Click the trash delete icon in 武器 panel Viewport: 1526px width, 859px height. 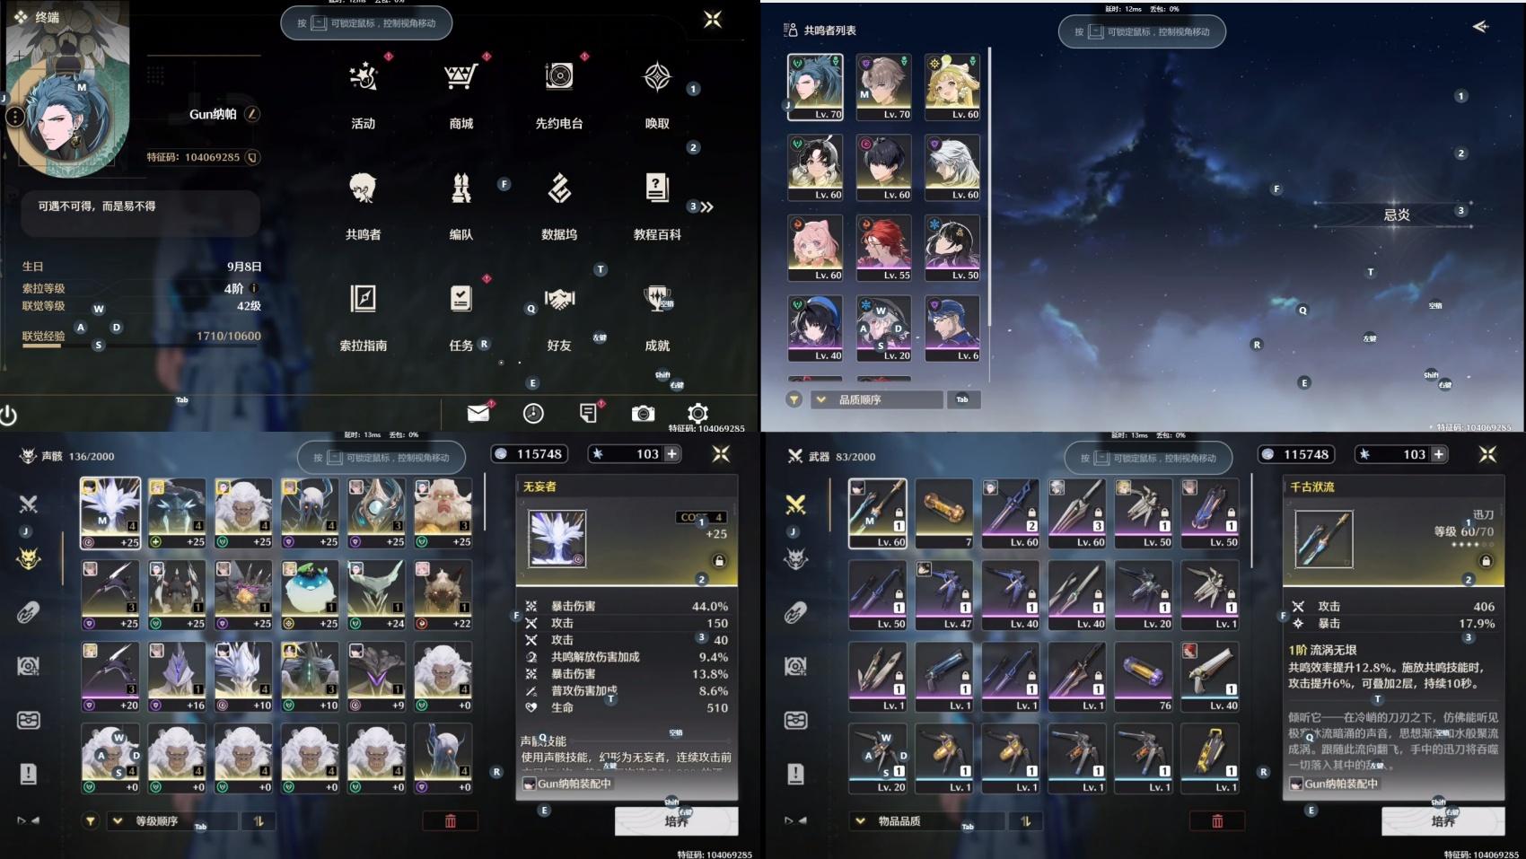click(x=1217, y=820)
